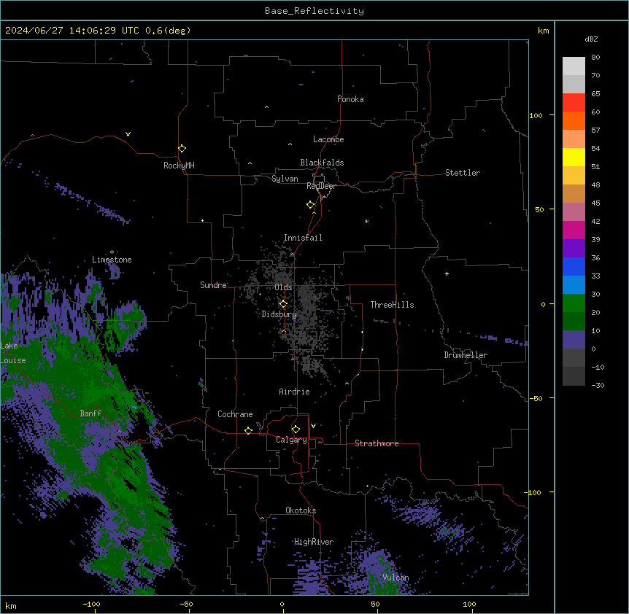Image resolution: width=629 pixels, height=614 pixels.
Task: Click the Base_Reflectivity title text
Action: click(314, 11)
